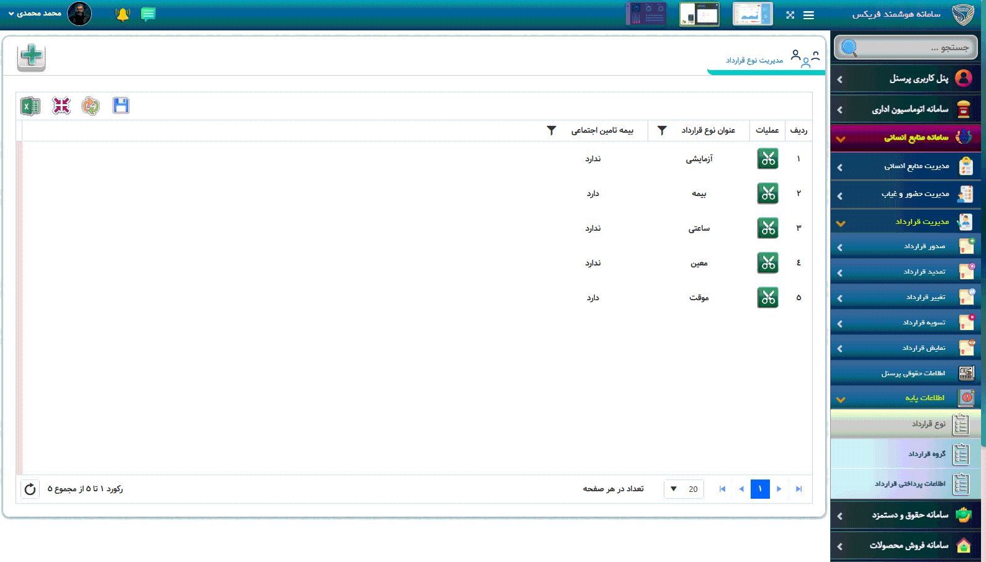Screen dimensions: 986x562
Task: Click the green scissors icon for موقت row
Action: pos(767,298)
